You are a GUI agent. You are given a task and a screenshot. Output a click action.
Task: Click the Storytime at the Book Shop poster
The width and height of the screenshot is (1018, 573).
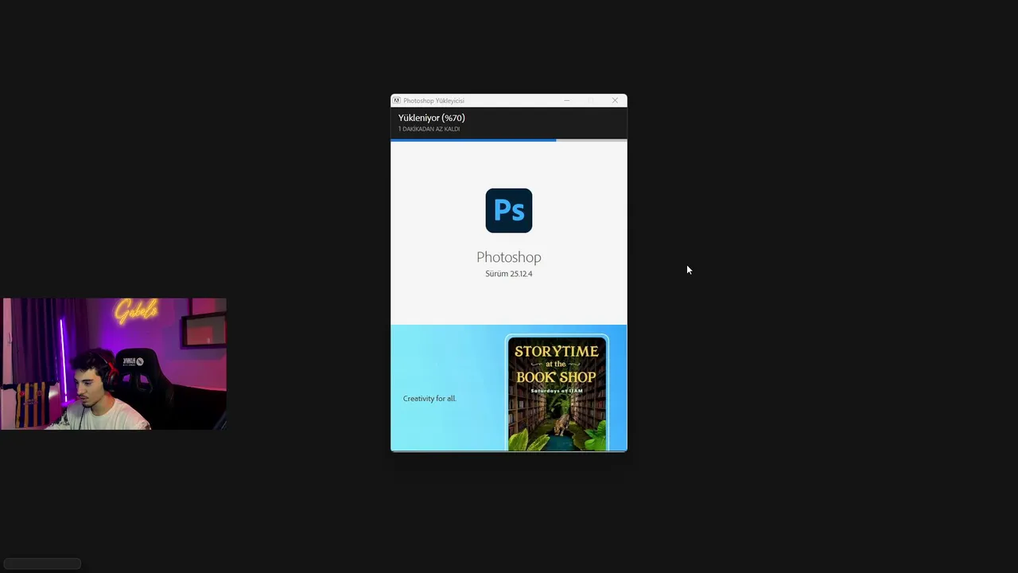(x=558, y=393)
